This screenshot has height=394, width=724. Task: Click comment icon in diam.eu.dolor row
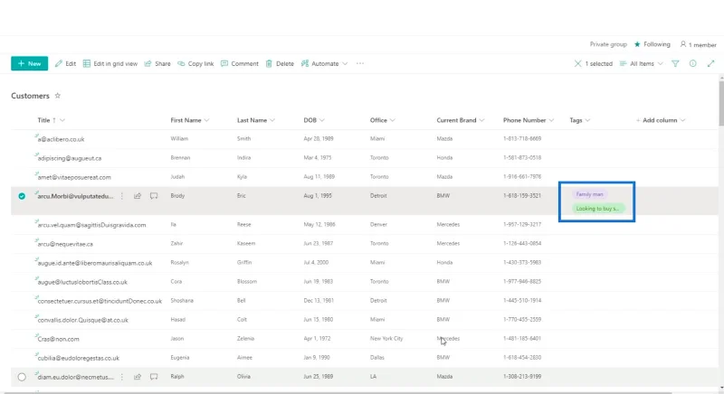(154, 377)
